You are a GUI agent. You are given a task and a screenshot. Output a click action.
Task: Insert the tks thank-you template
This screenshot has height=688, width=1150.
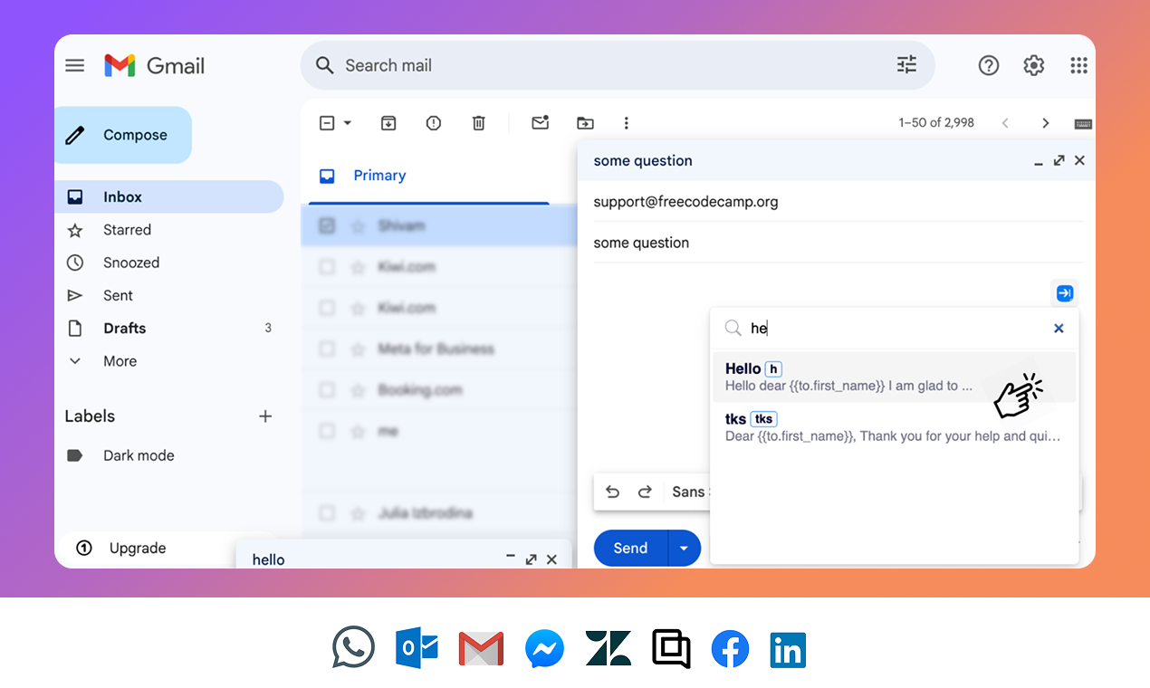click(894, 427)
